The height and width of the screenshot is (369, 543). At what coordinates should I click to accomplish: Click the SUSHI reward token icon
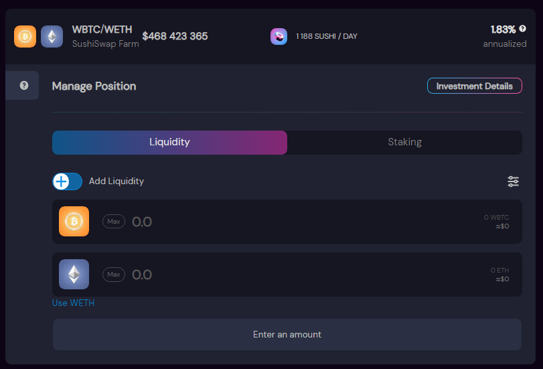(x=279, y=36)
